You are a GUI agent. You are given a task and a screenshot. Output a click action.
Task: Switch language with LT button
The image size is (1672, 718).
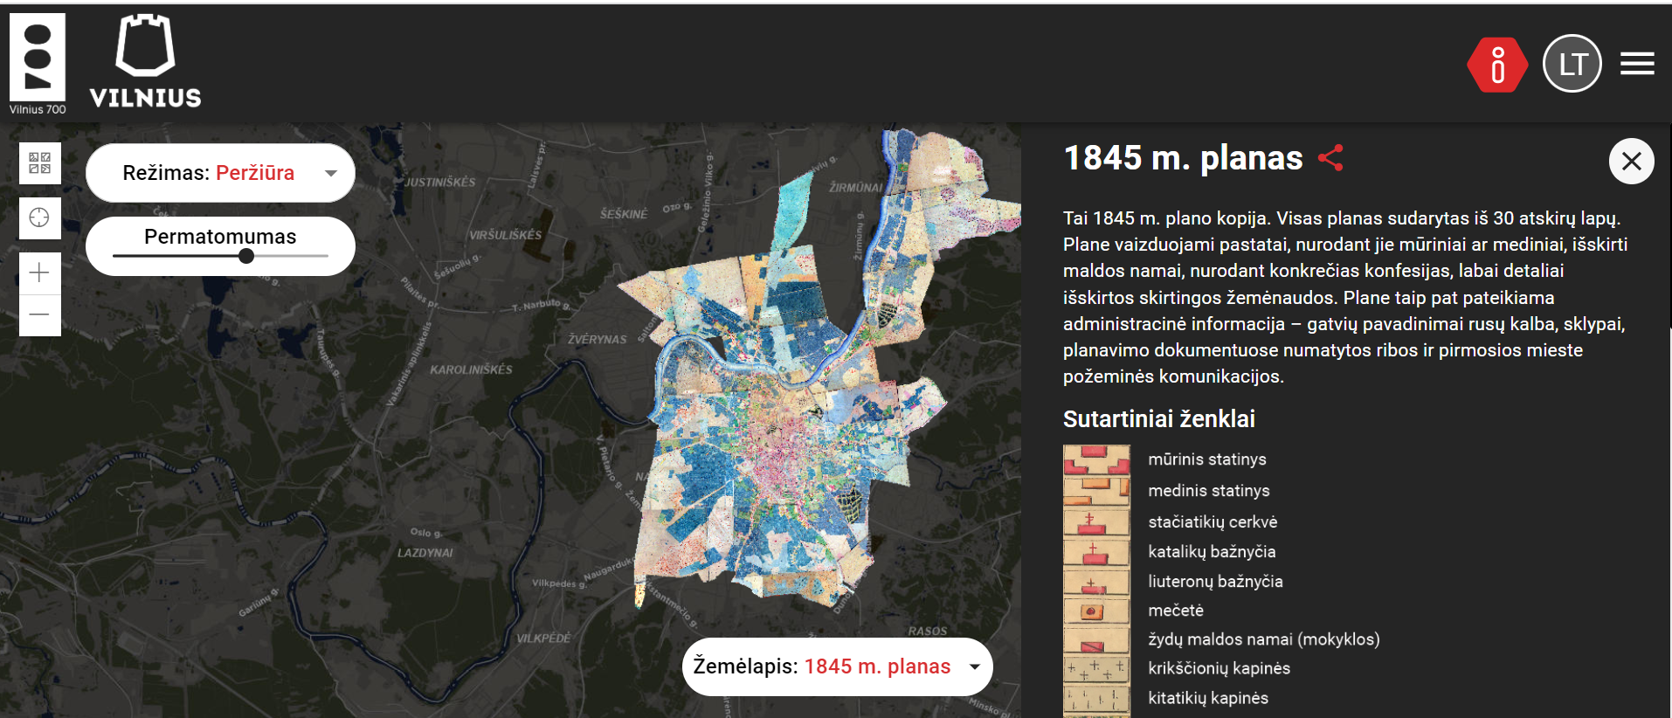click(1572, 64)
